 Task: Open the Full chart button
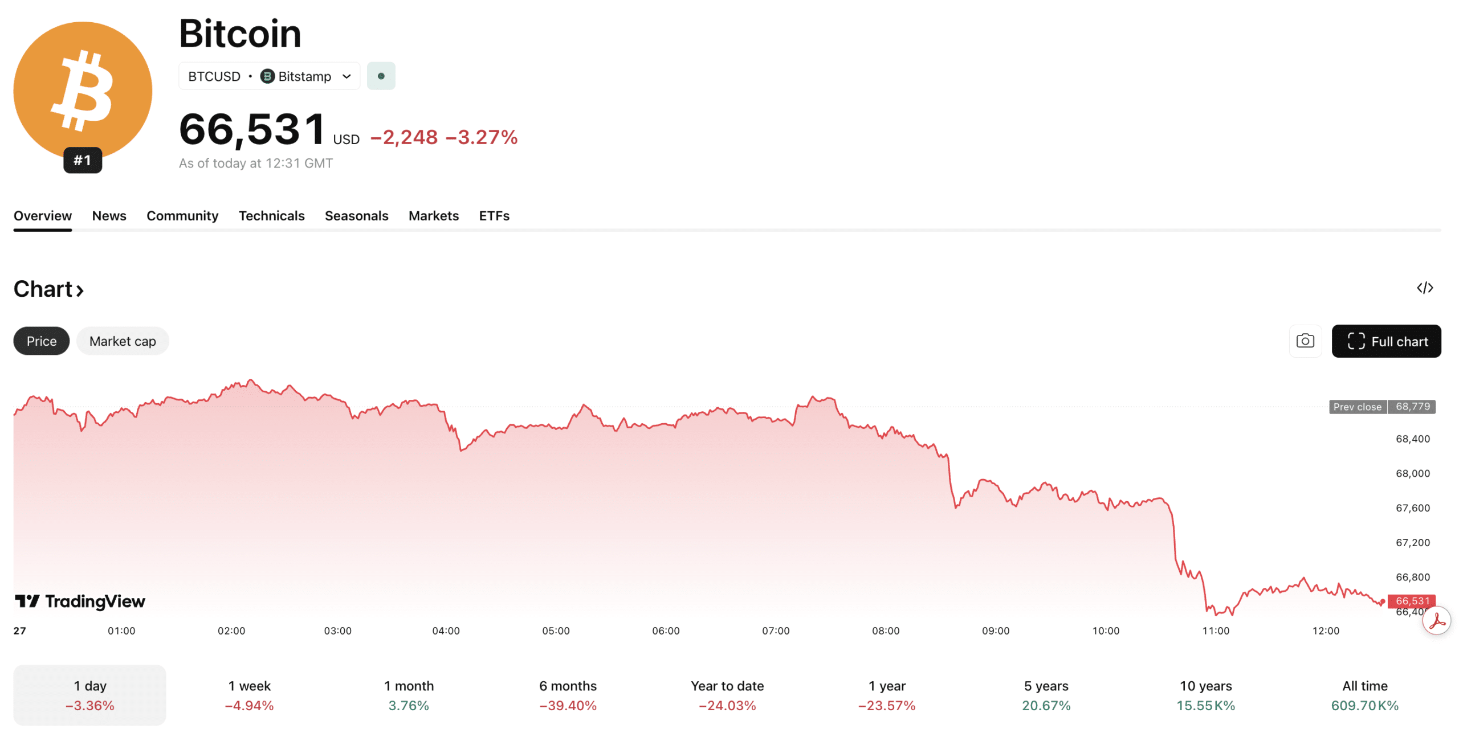1385,341
